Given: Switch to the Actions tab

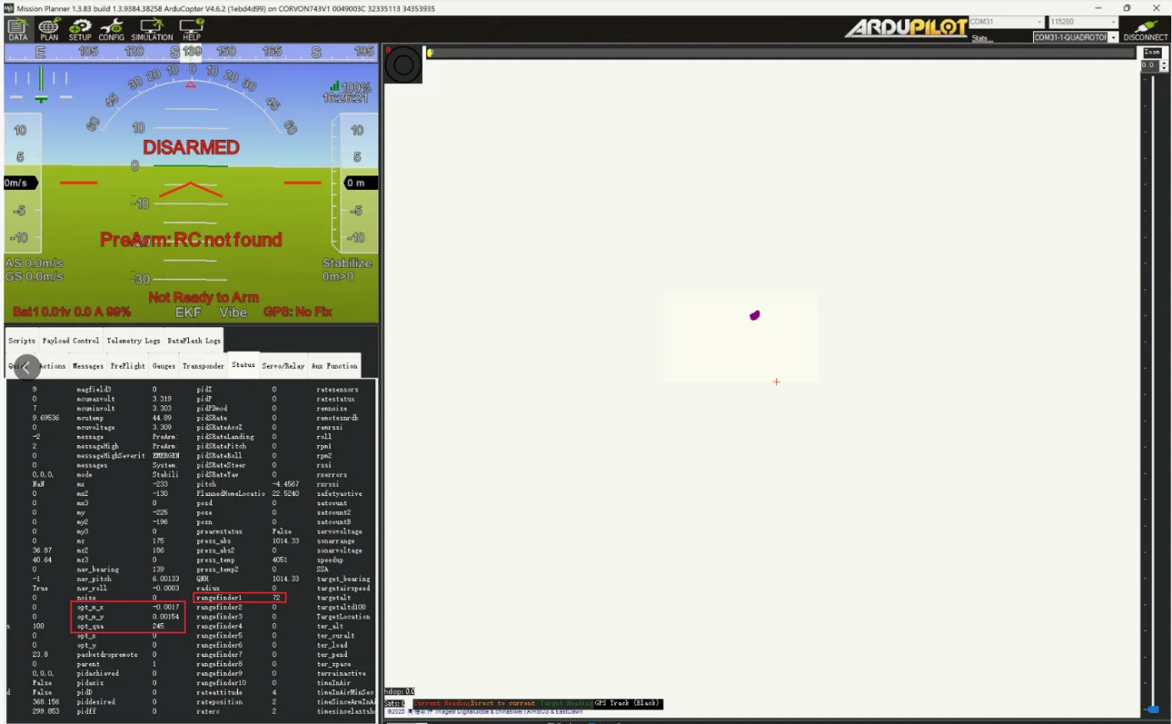Looking at the screenshot, I should (x=53, y=366).
